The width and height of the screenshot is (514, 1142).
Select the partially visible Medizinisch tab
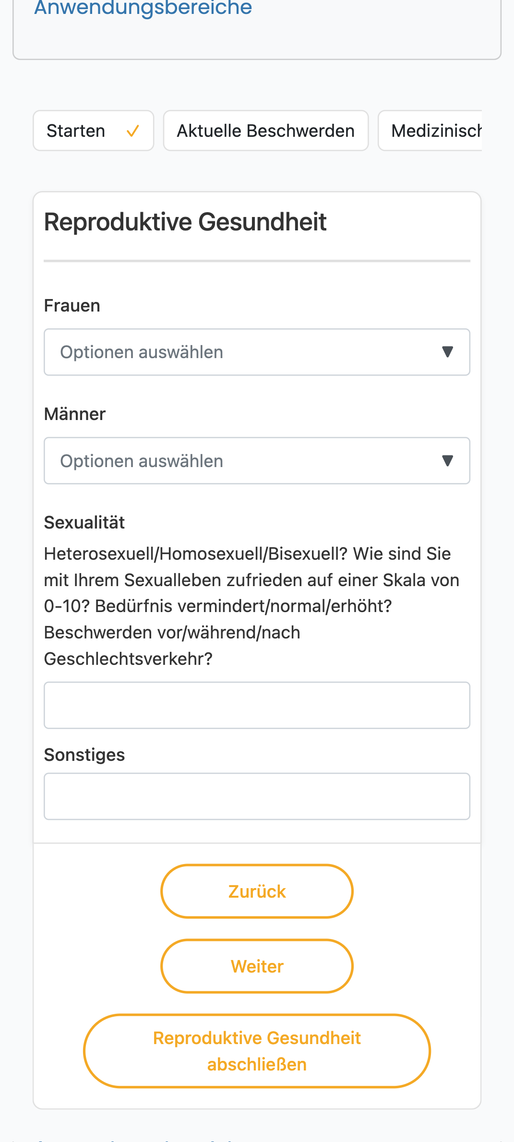click(430, 131)
